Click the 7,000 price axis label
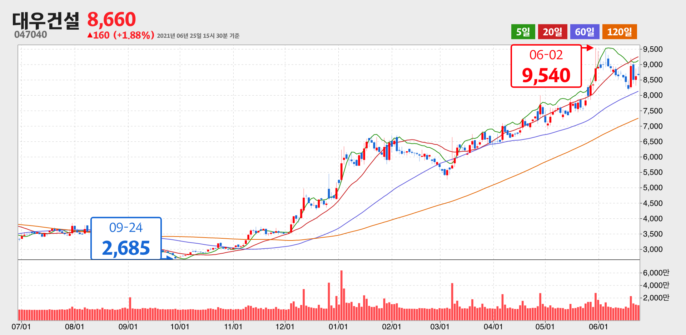 point(653,126)
